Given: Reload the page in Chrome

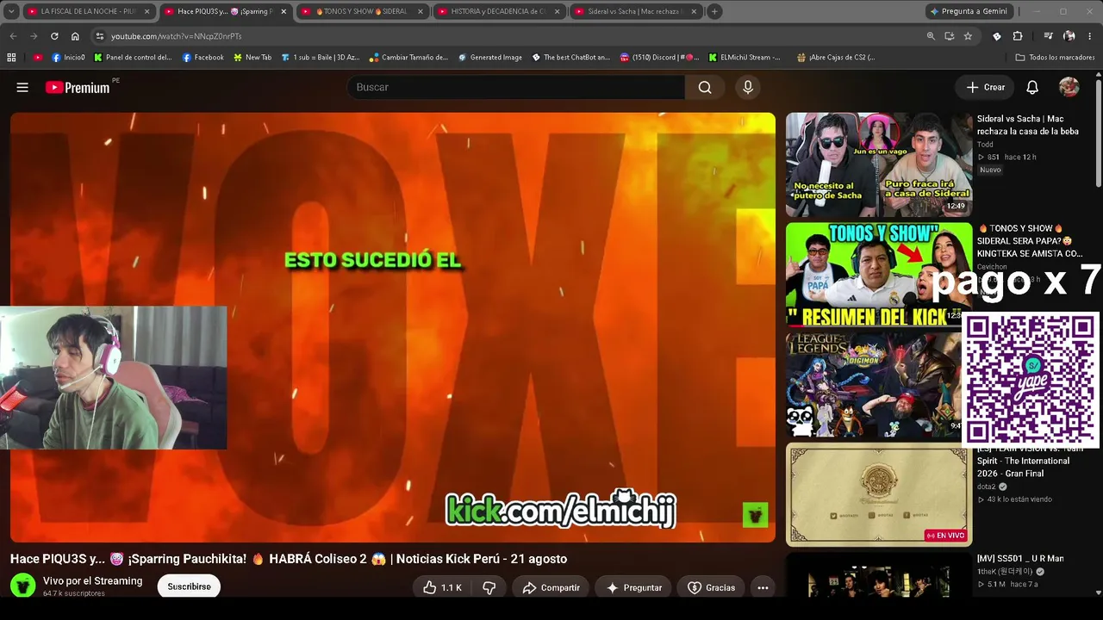Looking at the screenshot, I should 54,36.
